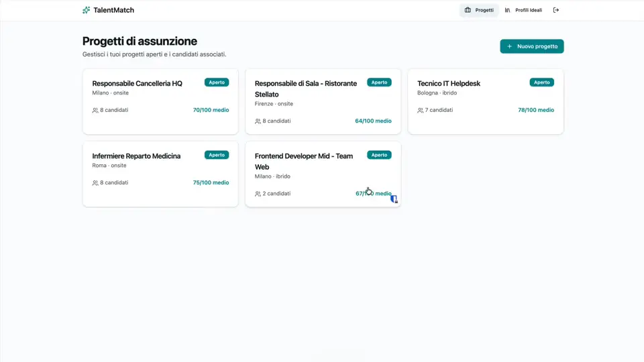Click 78/100 medio score

coord(536,110)
